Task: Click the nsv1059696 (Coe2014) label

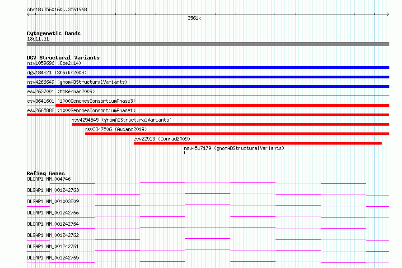Action: 54,63
